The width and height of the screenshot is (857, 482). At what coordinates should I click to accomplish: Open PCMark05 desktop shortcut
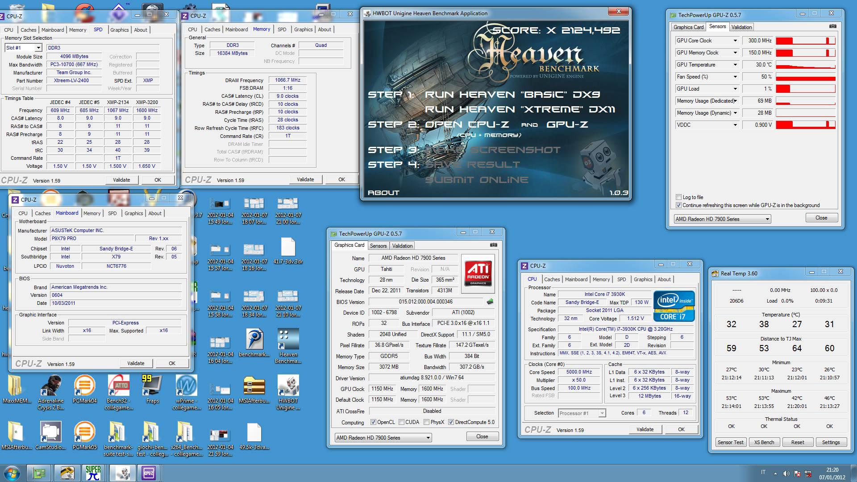(84, 435)
